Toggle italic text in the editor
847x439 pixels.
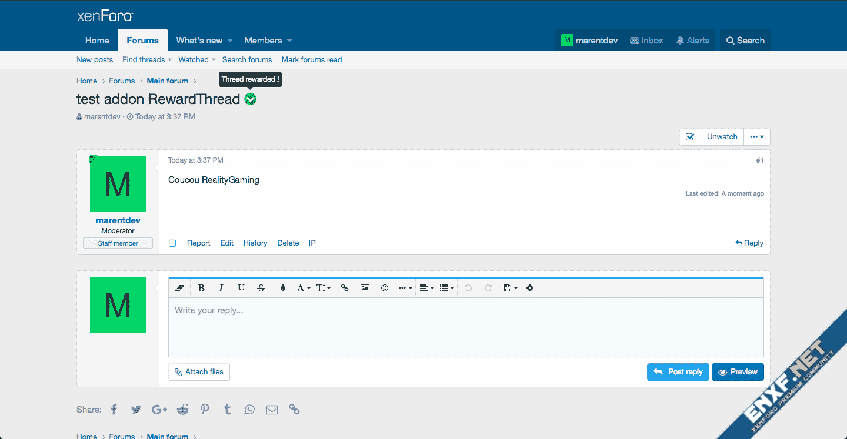tap(221, 288)
